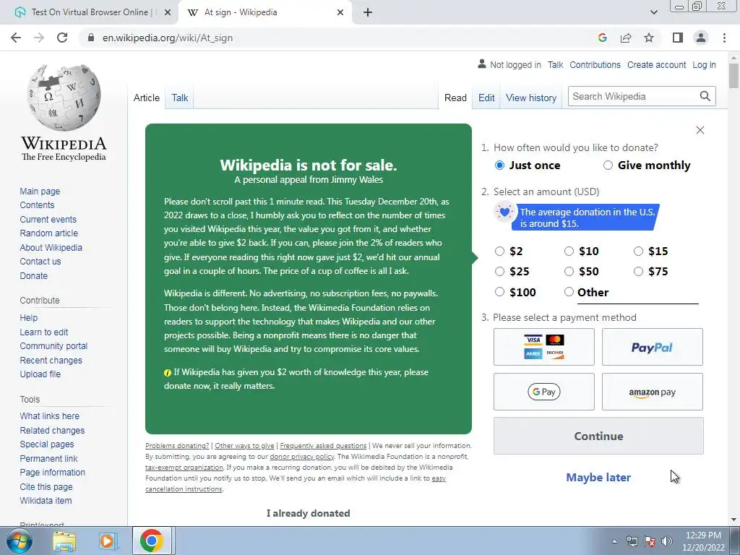
Task: Switch to Test On Virtual Browser tab
Action: coord(90,12)
